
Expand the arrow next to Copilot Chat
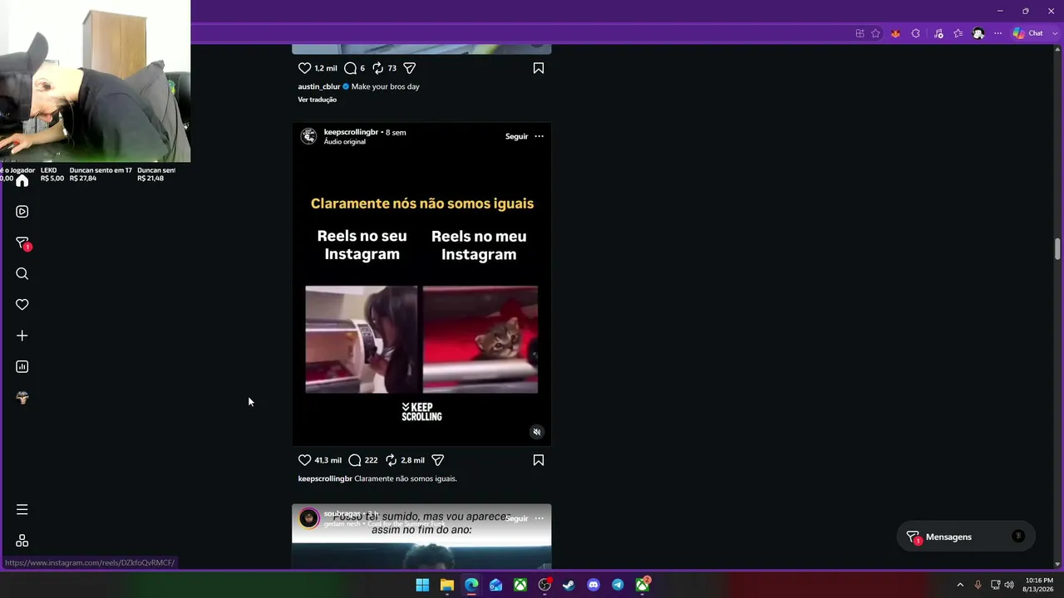(x=1055, y=33)
